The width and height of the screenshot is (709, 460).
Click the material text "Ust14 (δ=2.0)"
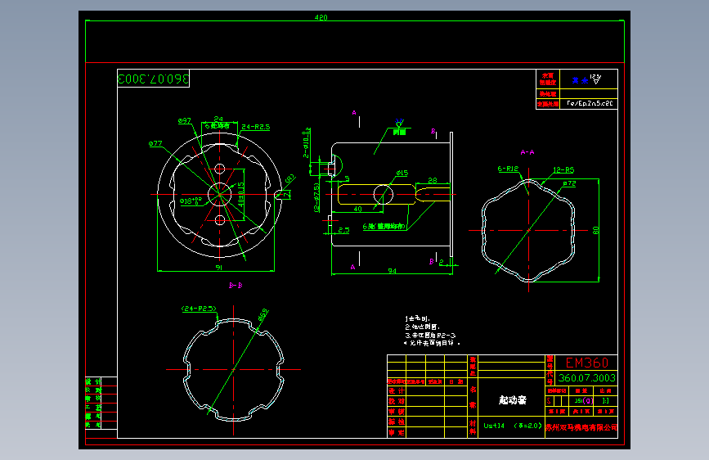point(512,426)
